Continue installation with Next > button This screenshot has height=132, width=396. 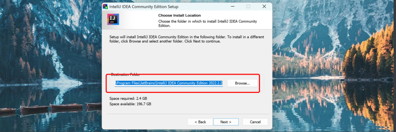click(226, 122)
